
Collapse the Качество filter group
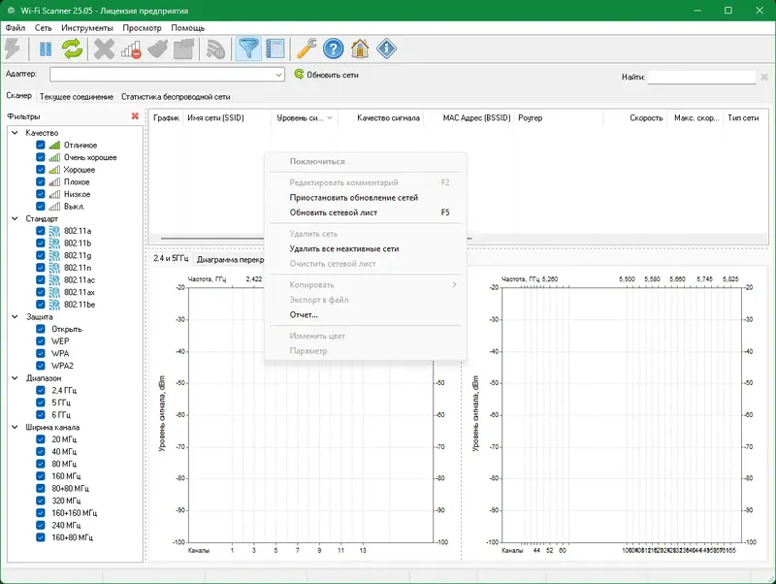[x=15, y=133]
